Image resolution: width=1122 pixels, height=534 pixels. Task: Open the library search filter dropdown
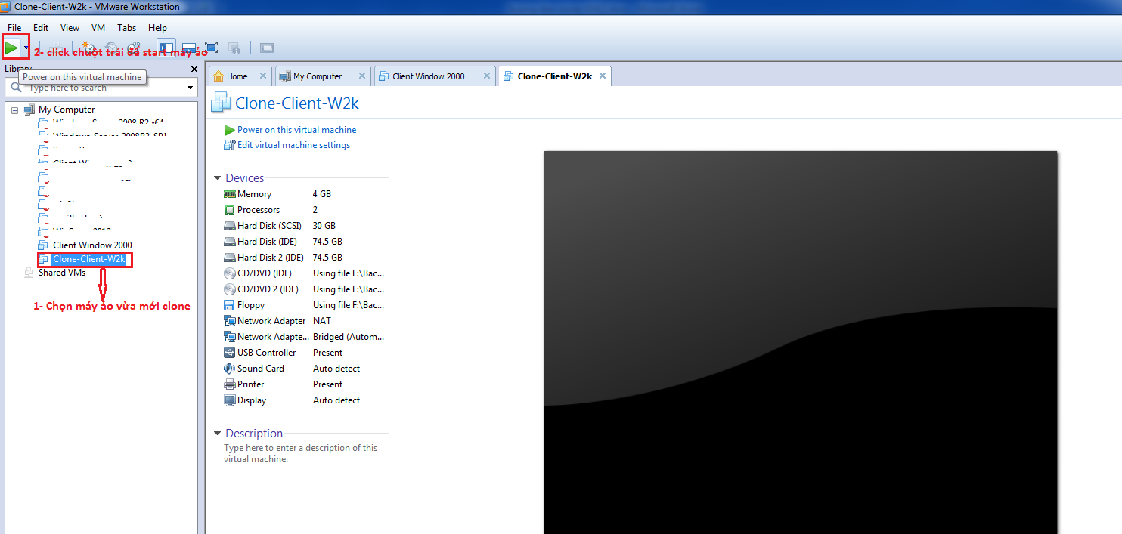tap(190, 88)
